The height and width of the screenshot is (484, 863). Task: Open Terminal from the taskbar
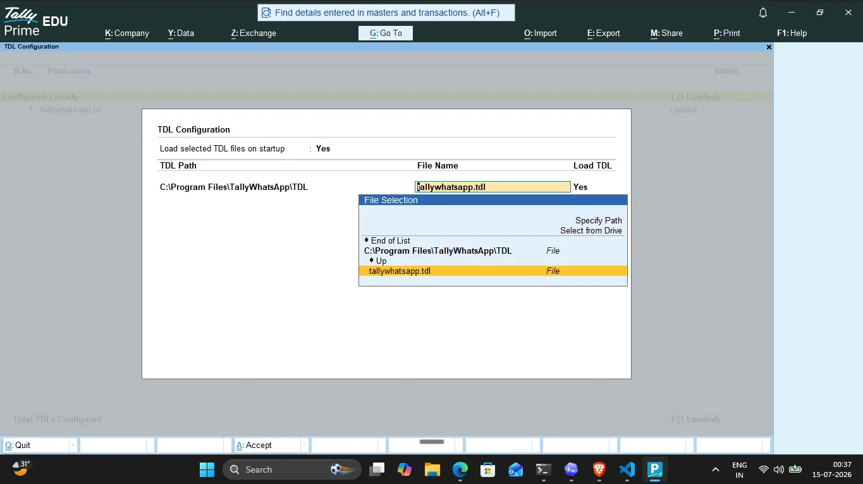click(543, 469)
